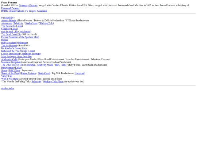Follow the Universal Pictures link

tap(10, 8)
